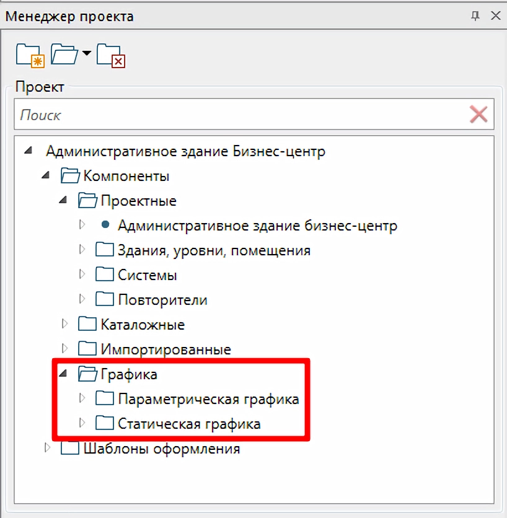Collapse the Графика folder
Viewport: 507px width, 518px height.
click(x=63, y=373)
